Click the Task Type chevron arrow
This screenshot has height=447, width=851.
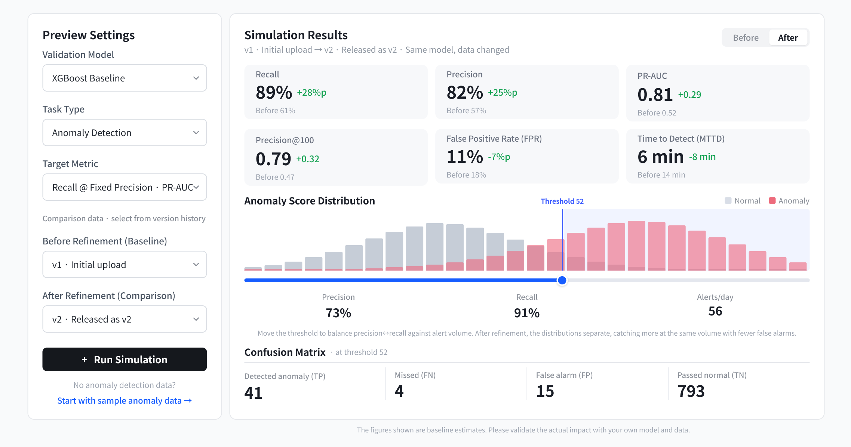tap(196, 133)
